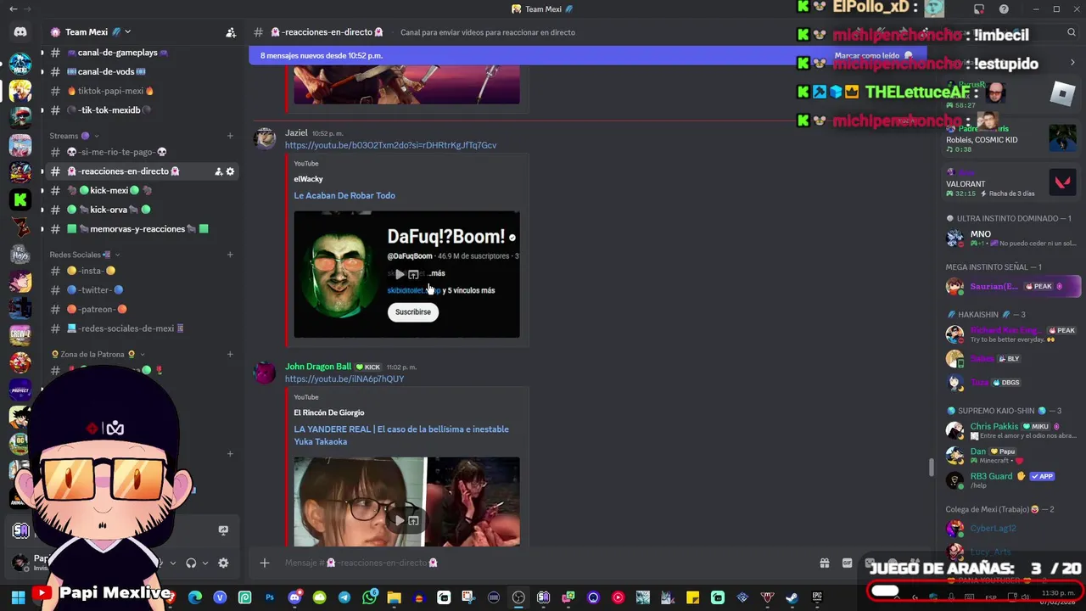Open the CREW-Z server icon
The width and height of the screenshot is (1086, 611).
coord(20,335)
